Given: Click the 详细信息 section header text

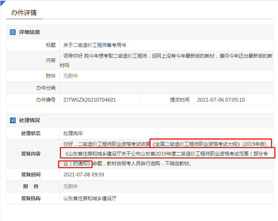Looking at the screenshot, I should (x=30, y=32).
